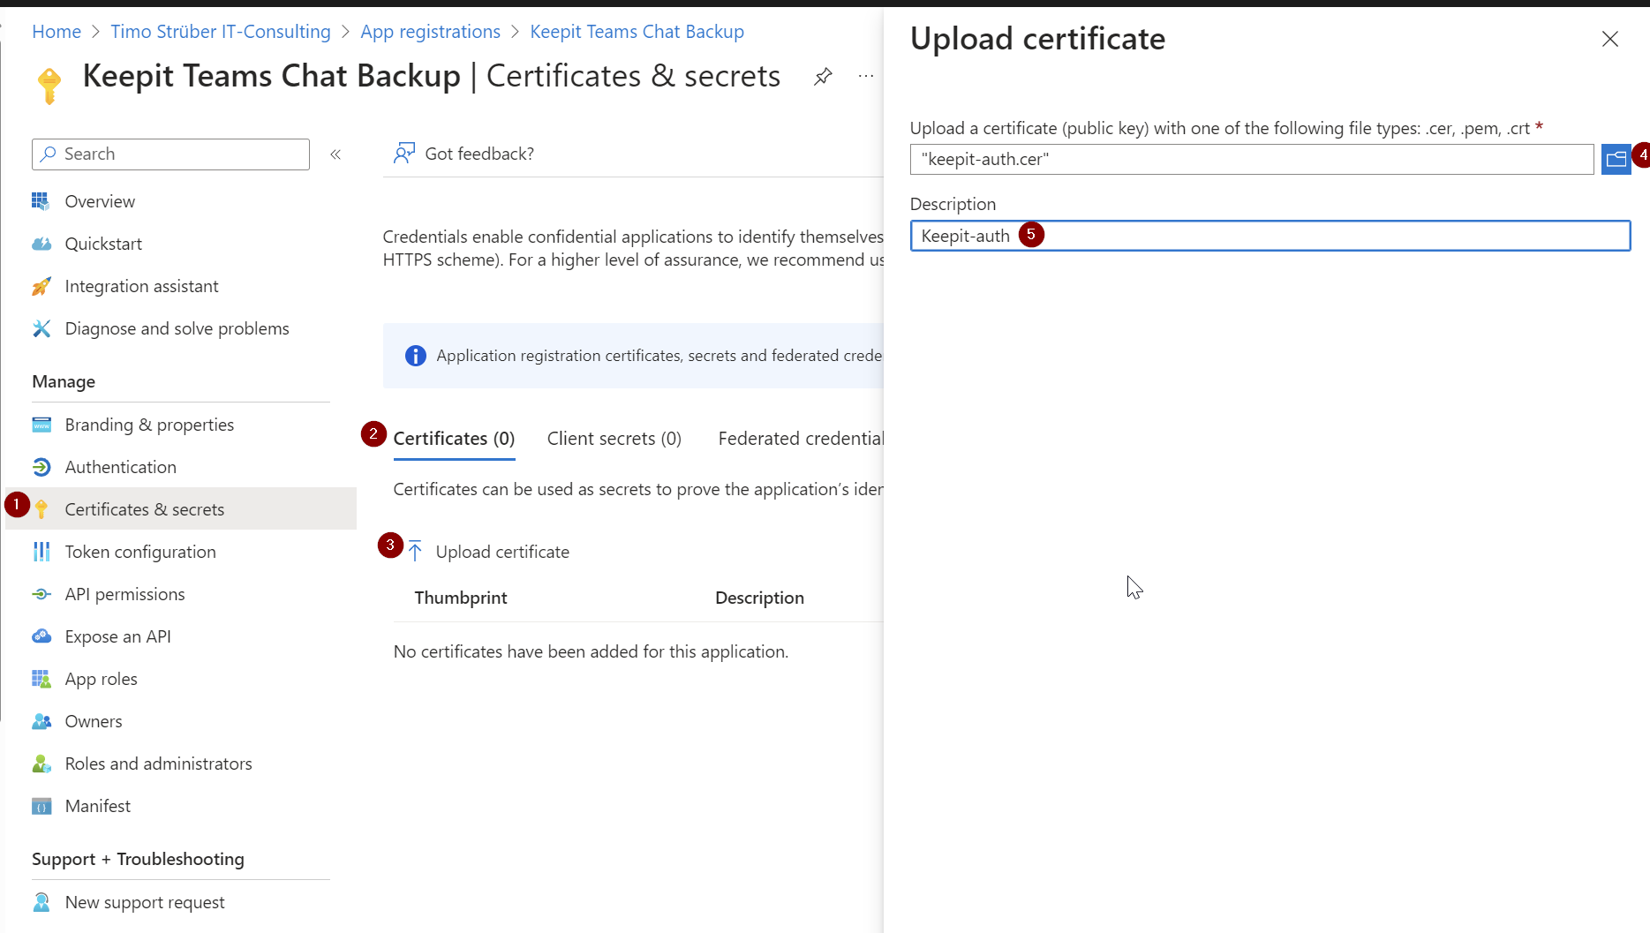This screenshot has height=933, width=1650.
Task: Close the Upload certificate panel
Action: [x=1609, y=39]
